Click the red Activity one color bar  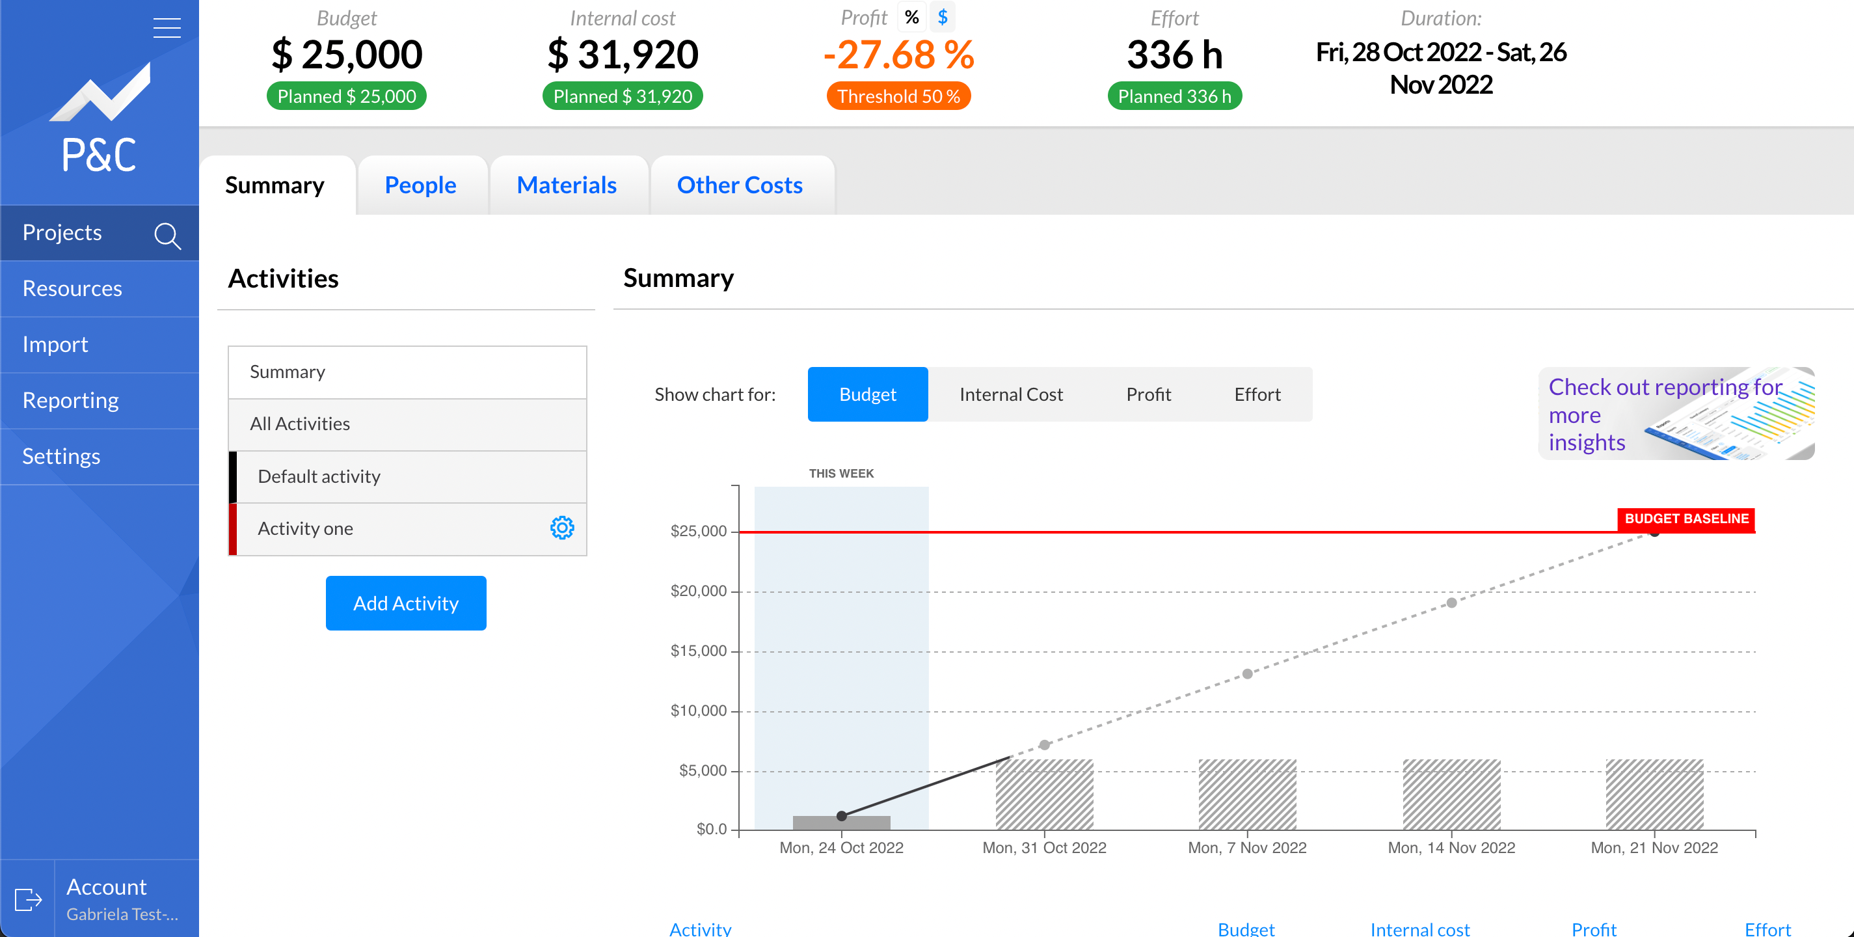232,529
